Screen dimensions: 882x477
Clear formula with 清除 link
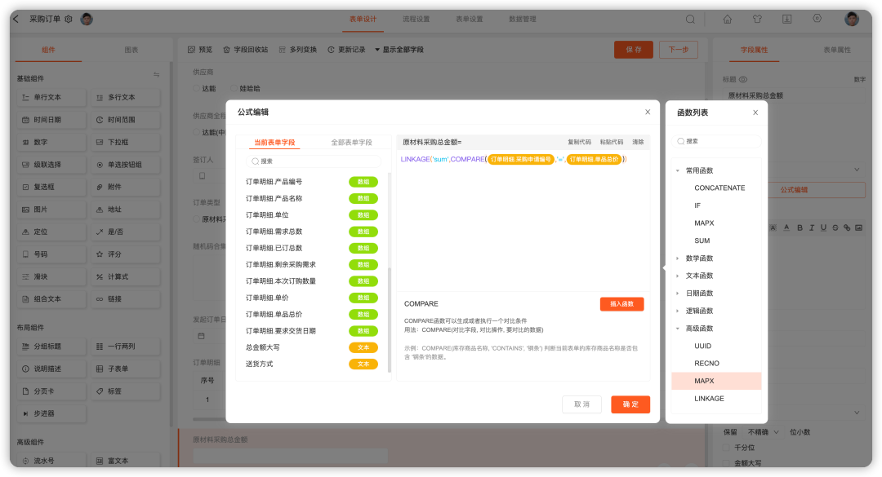click(638, 142)
